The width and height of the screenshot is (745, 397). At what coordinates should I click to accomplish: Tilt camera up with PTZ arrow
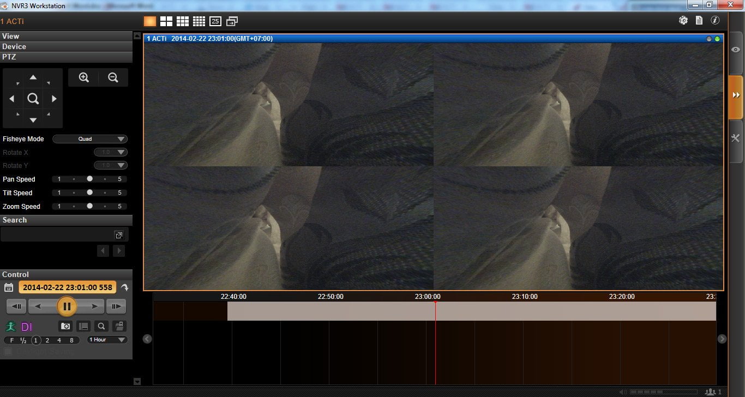33,77
